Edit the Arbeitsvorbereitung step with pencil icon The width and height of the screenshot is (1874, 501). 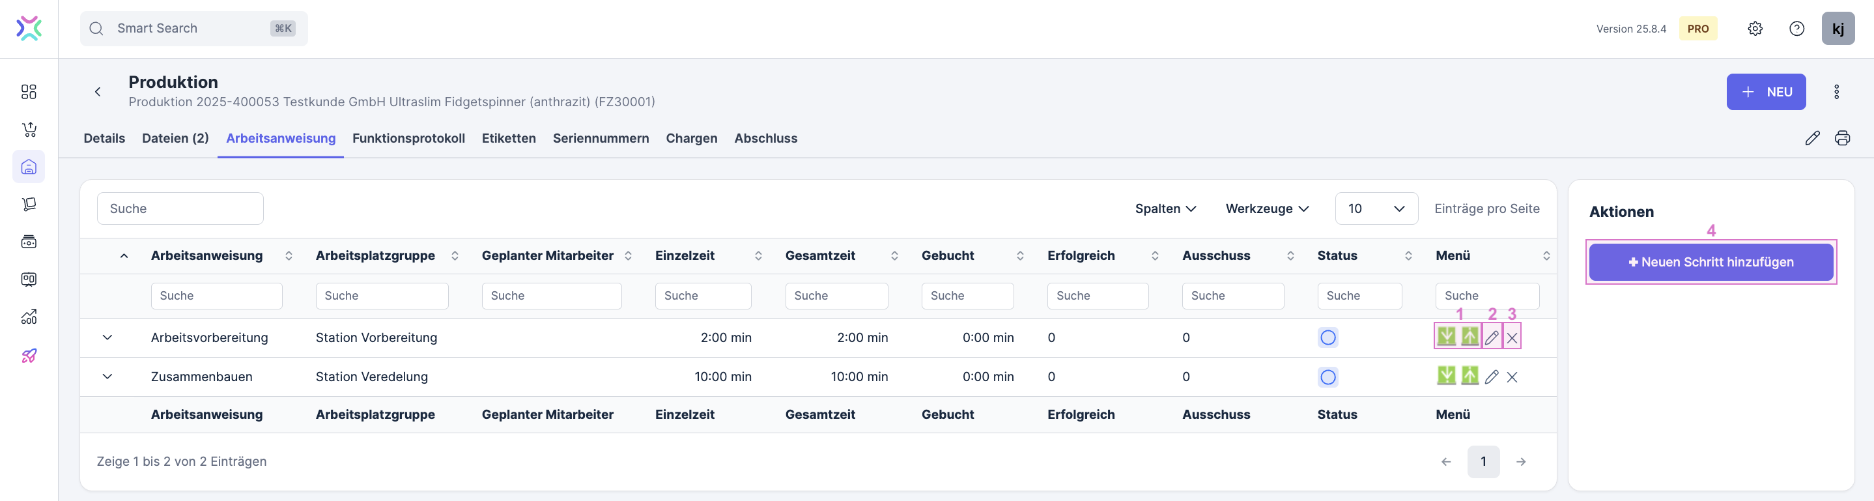(1492, 337)
